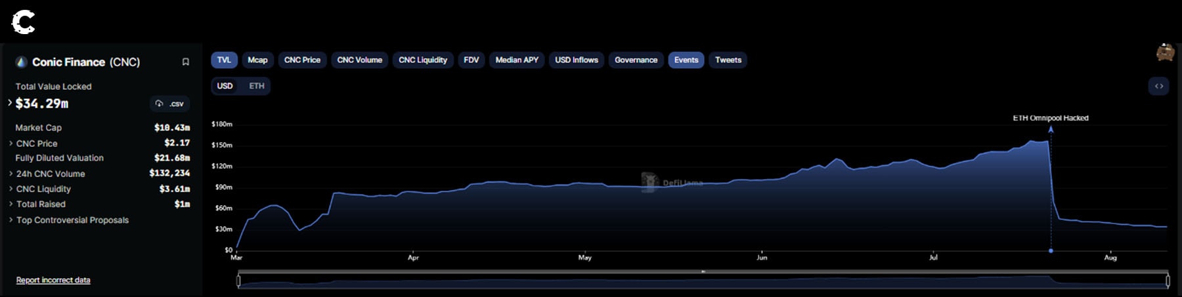The image size is (1182, 297).
Task: Download data via the .csv icon
Action: tap(169, 104)
